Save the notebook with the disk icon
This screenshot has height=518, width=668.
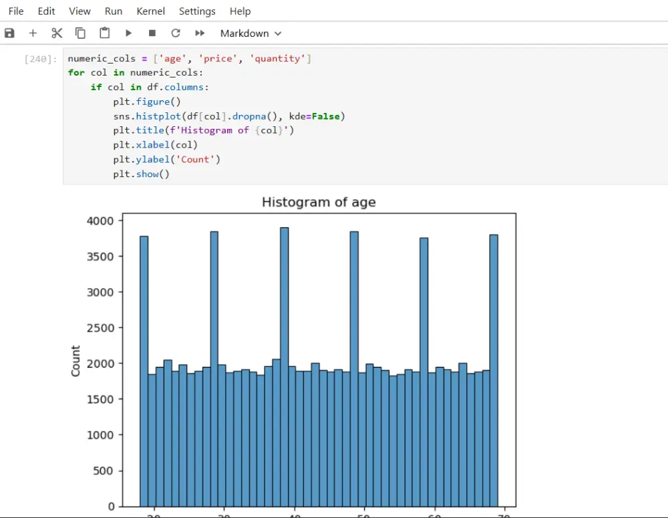(9, 33)
